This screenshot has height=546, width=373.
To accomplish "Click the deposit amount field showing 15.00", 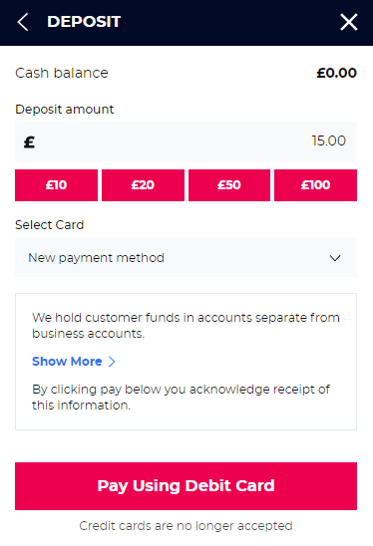I will (x=186, y=141).
